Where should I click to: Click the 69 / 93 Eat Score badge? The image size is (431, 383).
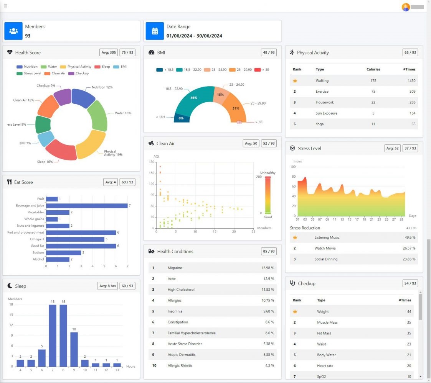127,182
